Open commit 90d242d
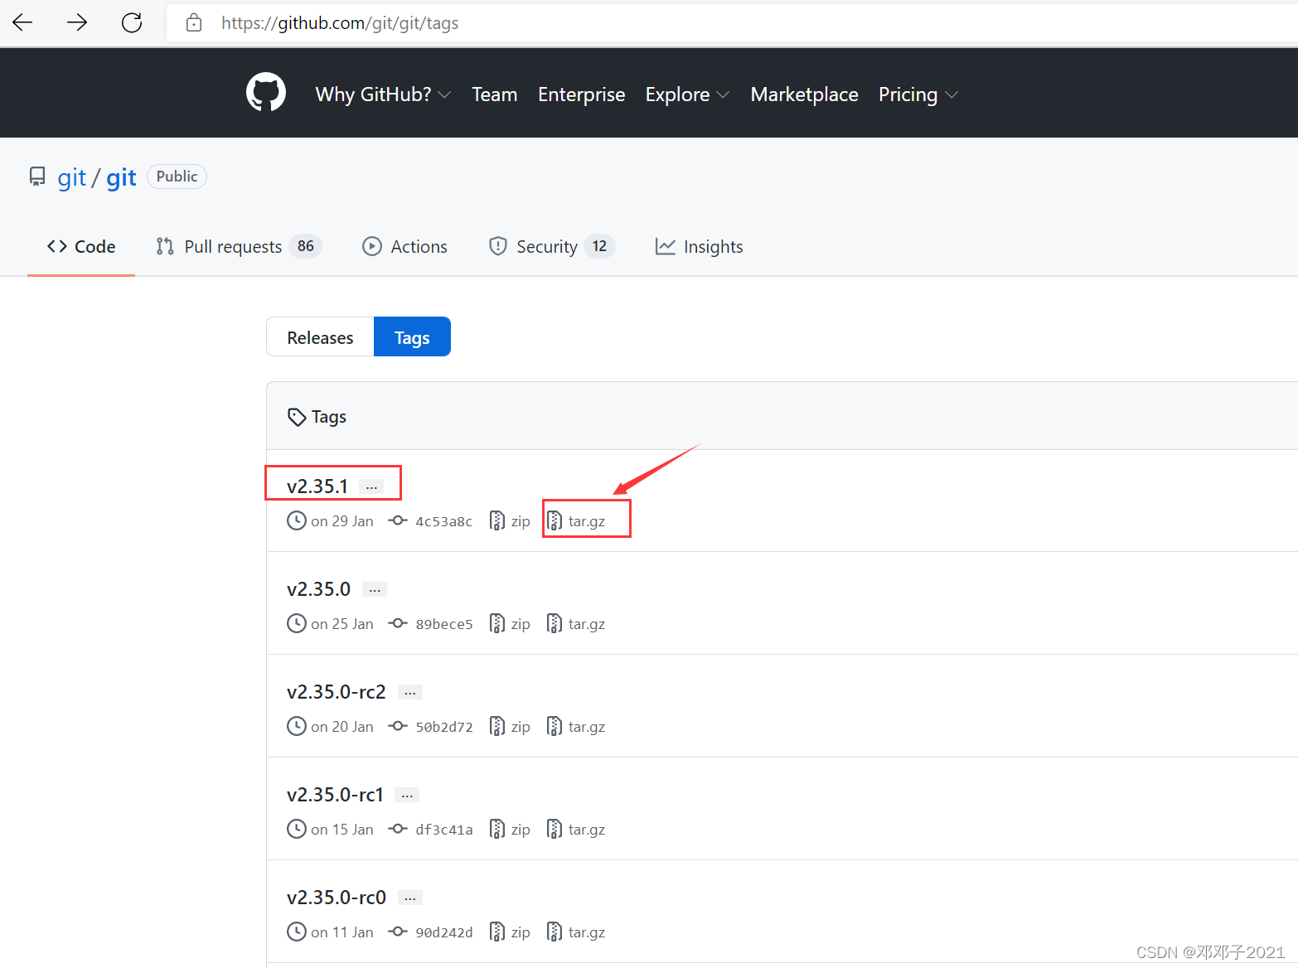Viewport: 1298px width, 968px height. 443,932
